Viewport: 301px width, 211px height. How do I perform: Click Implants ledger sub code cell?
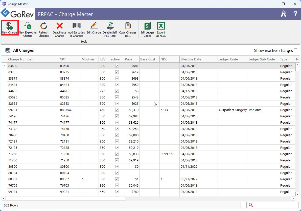tap(263, 110)
